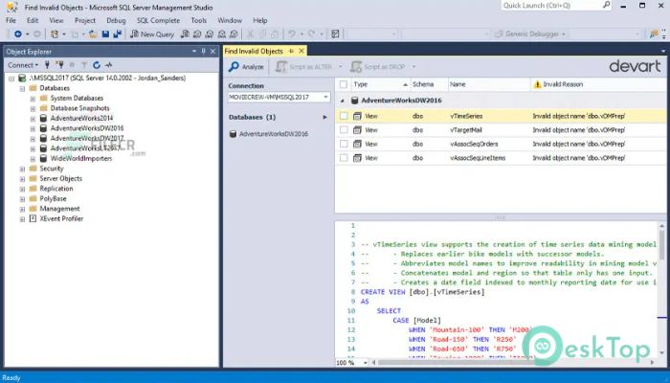Expand the System Databases node

(x=33, y=99)
